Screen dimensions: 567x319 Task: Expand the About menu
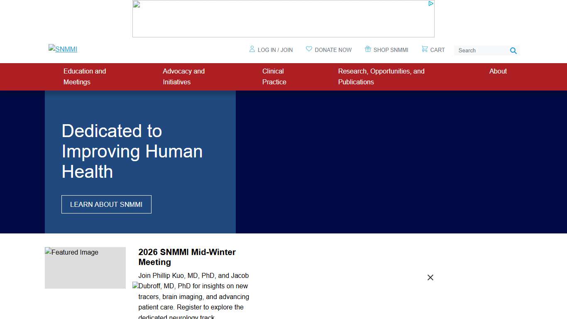pos(498,71)
